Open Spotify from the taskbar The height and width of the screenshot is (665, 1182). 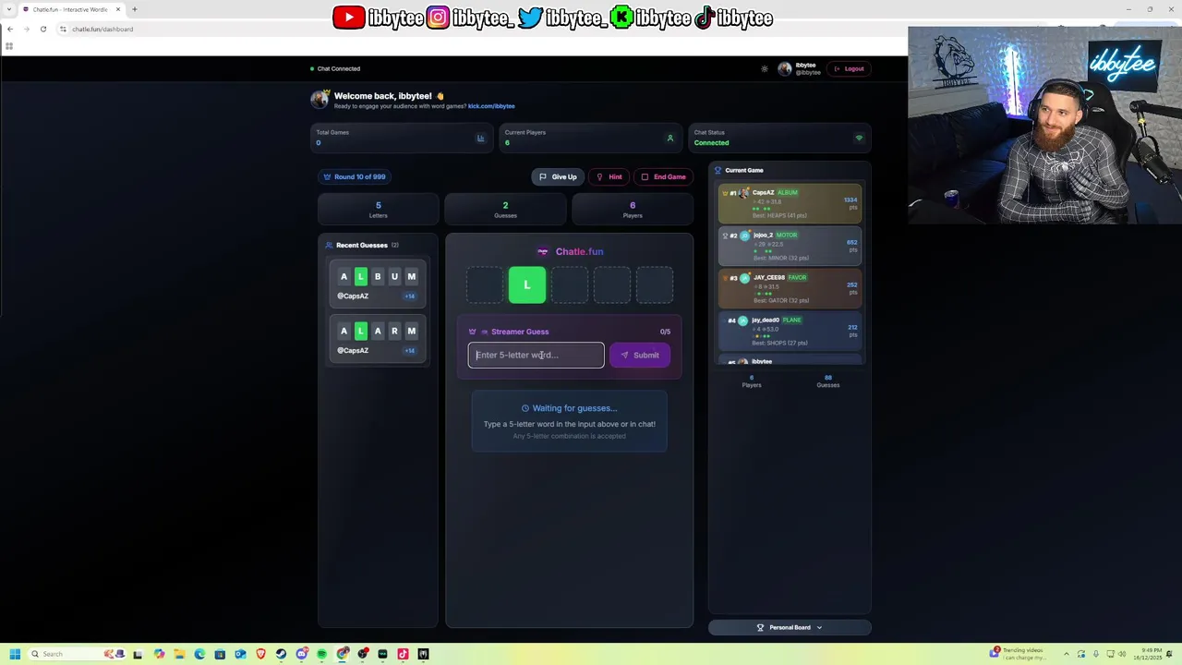[x=321, y=654]
